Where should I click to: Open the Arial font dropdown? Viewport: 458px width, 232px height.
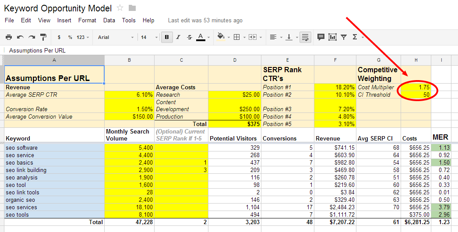116,37
